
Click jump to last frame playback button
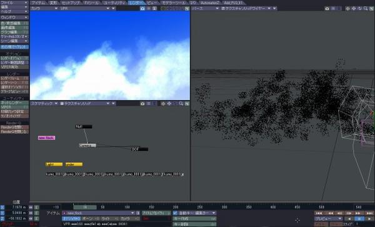click(369, 213)
